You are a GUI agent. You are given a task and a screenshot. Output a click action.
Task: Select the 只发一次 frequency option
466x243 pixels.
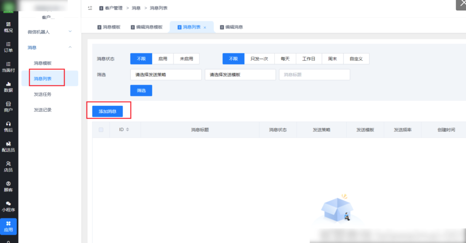pos(259,59)
